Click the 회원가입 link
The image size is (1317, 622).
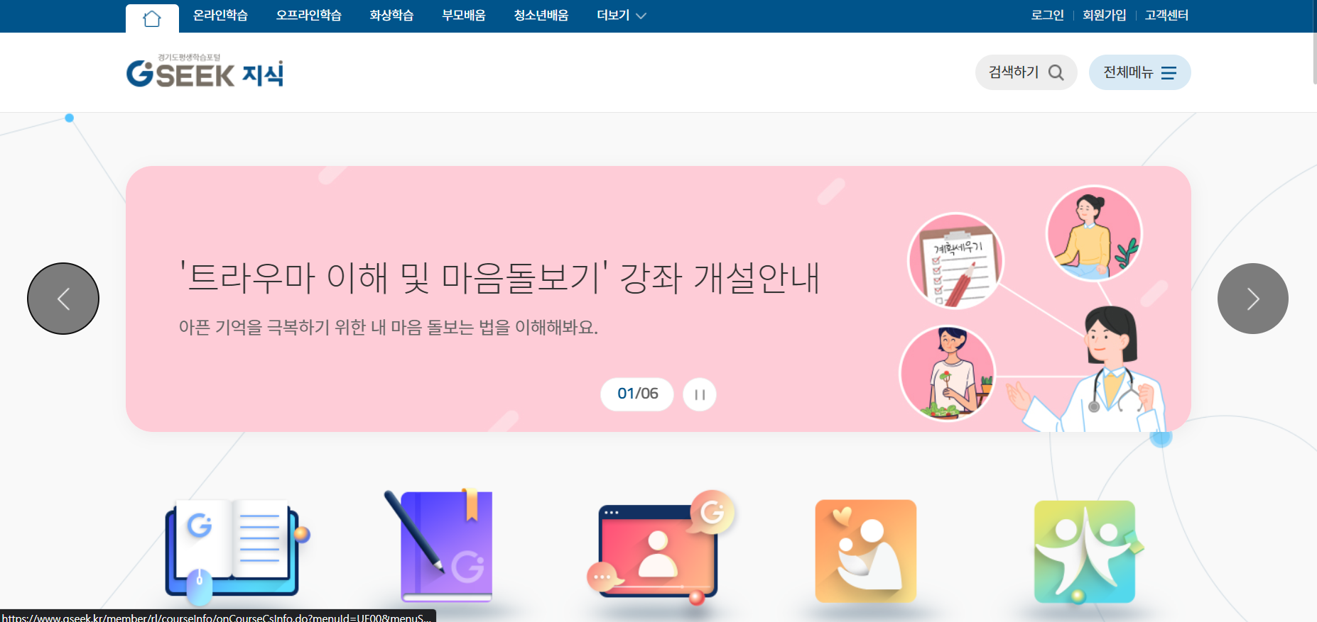pyautogui.click(x=1104, y=16)
